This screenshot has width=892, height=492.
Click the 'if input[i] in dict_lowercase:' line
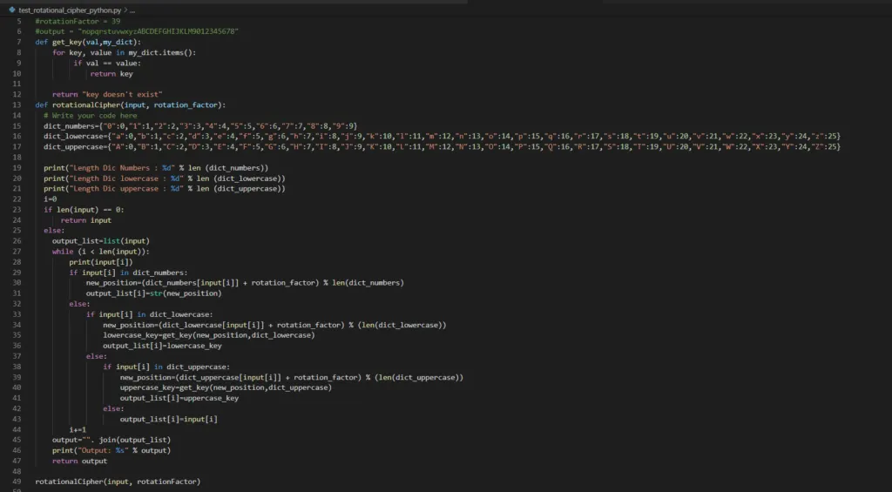pos(150,314)
